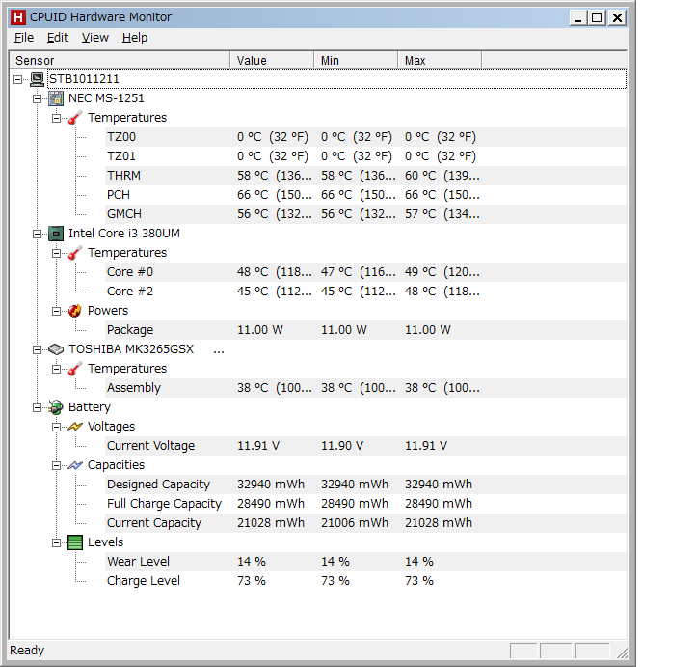Select the Assembly temperature row

[365, 388]
